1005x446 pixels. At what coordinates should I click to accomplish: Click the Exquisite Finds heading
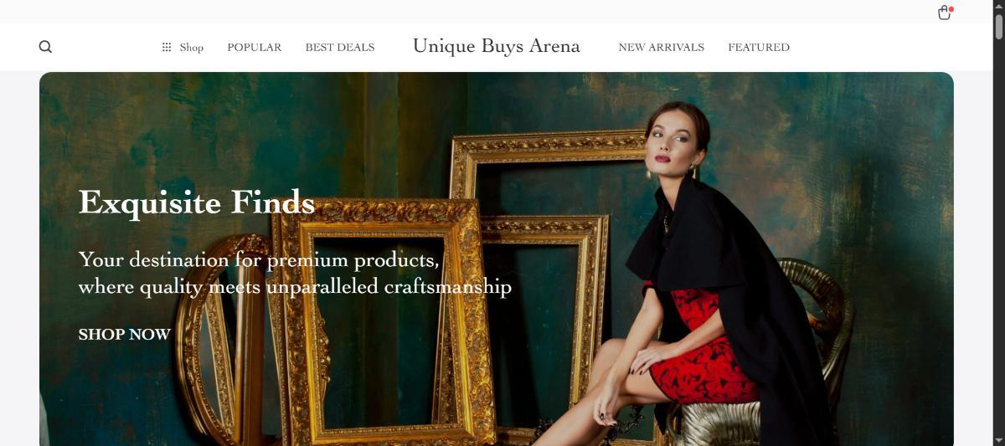click(197, 202)
